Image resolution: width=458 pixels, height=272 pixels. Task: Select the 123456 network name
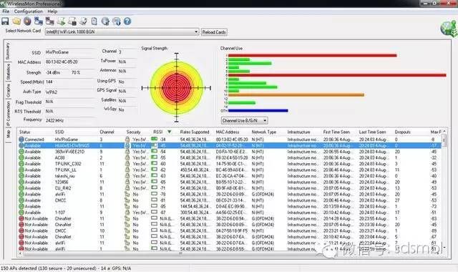[x=62, y=182]
